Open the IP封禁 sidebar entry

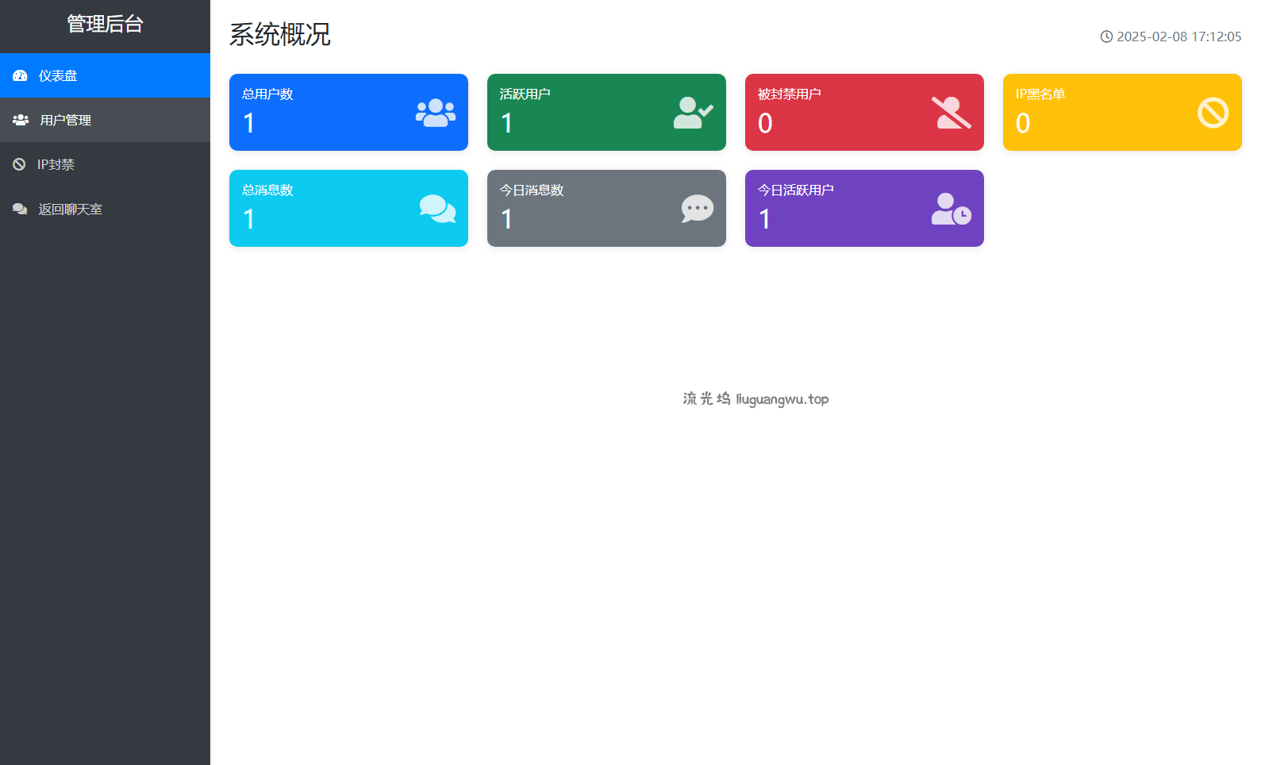point(56,164)
